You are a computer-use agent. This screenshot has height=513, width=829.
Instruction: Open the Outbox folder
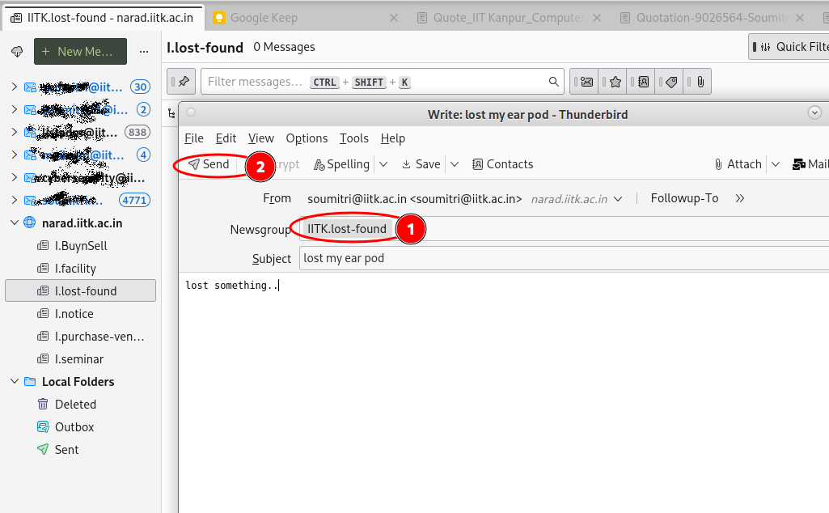point(74,427)
